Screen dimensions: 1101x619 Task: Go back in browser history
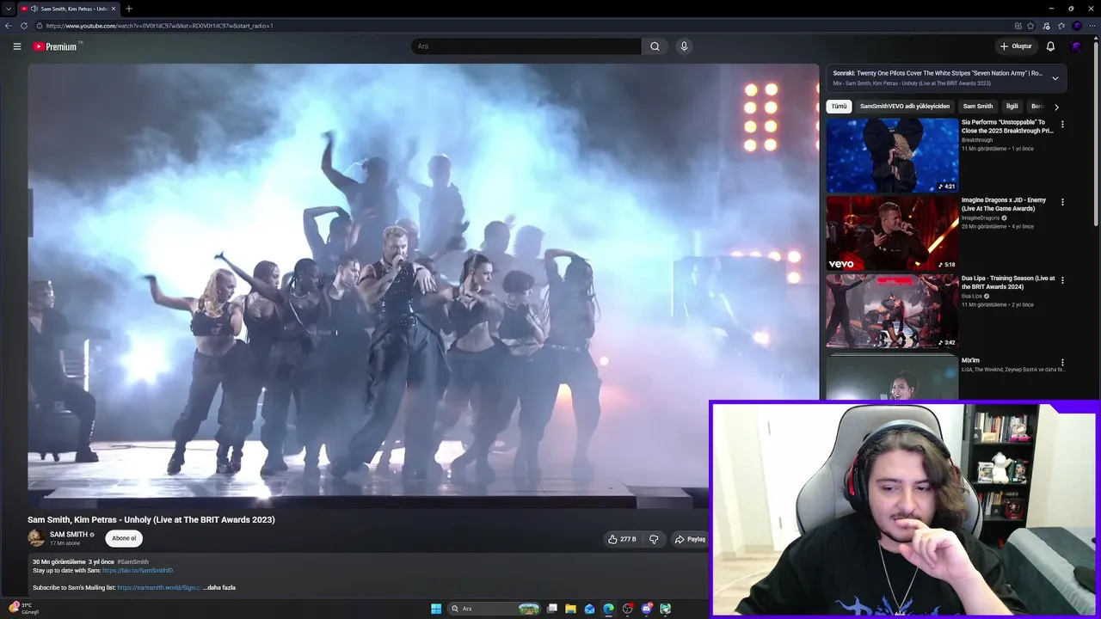pos(9,26)
